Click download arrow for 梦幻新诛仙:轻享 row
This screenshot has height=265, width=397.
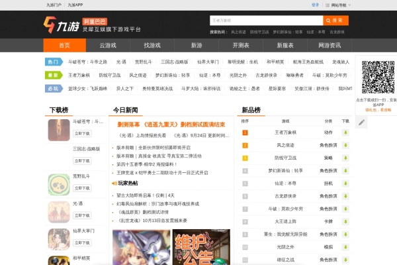[345, 171]
